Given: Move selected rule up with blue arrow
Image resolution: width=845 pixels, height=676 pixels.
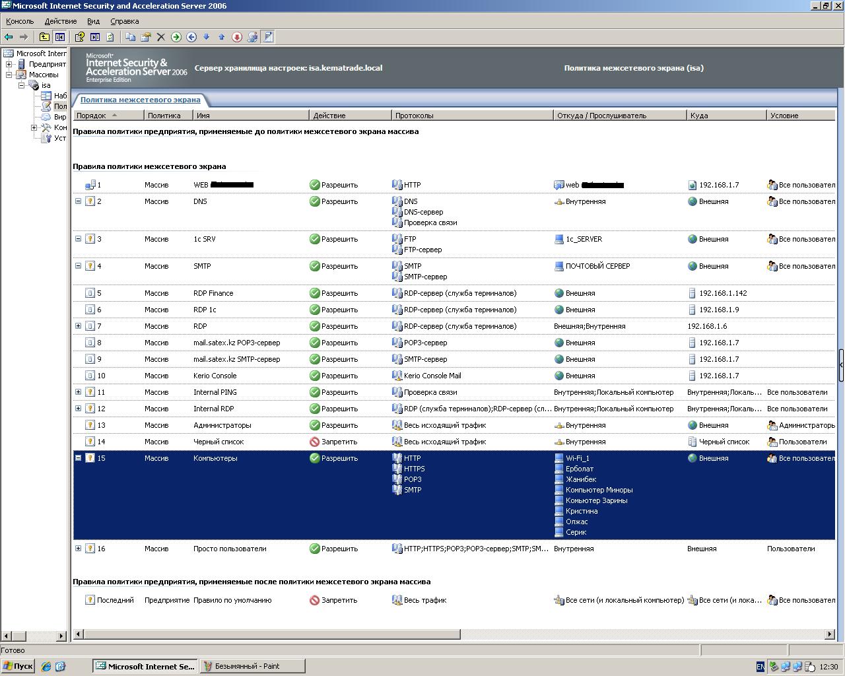Looking at the screenshot, I should click(222, 37).
